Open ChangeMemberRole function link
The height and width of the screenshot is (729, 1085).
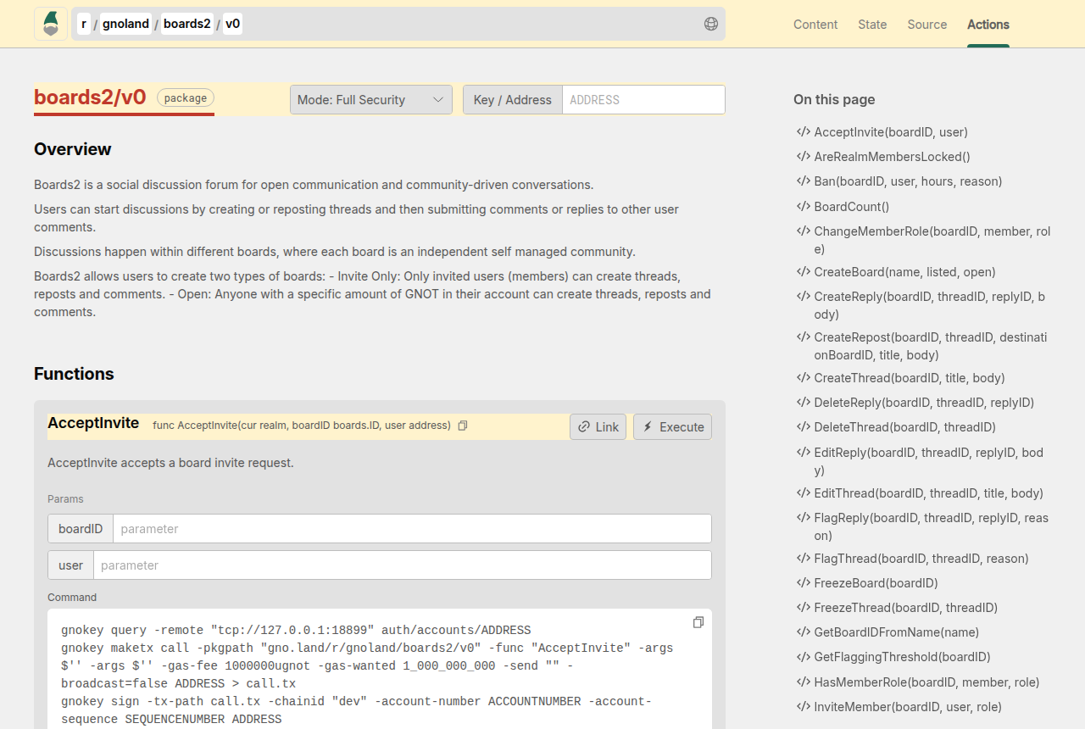pyautogui.click(x=924, y=240)
